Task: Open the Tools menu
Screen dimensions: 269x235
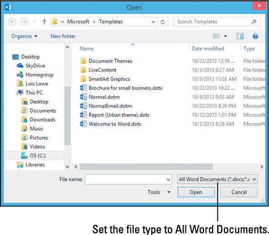Action: coord(159,192)
